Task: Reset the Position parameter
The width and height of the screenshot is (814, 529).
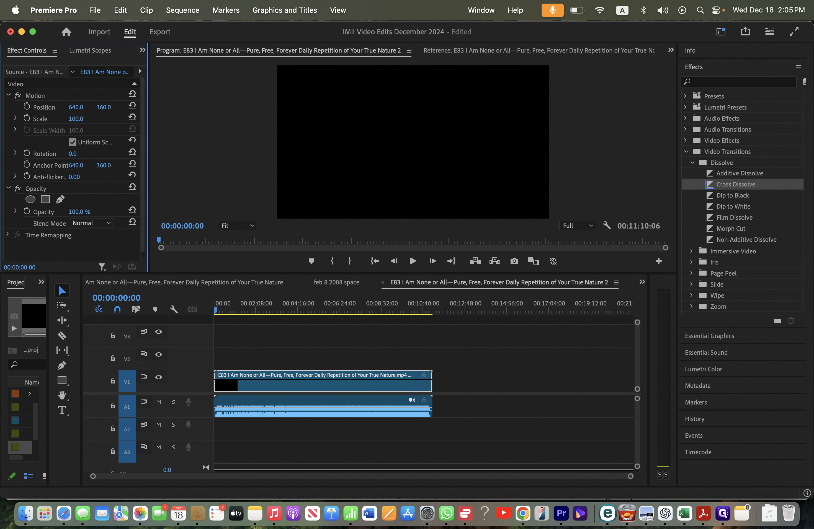Action: point(132,106)
